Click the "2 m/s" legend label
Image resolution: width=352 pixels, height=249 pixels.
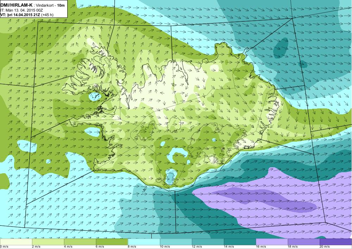[36, 247]
